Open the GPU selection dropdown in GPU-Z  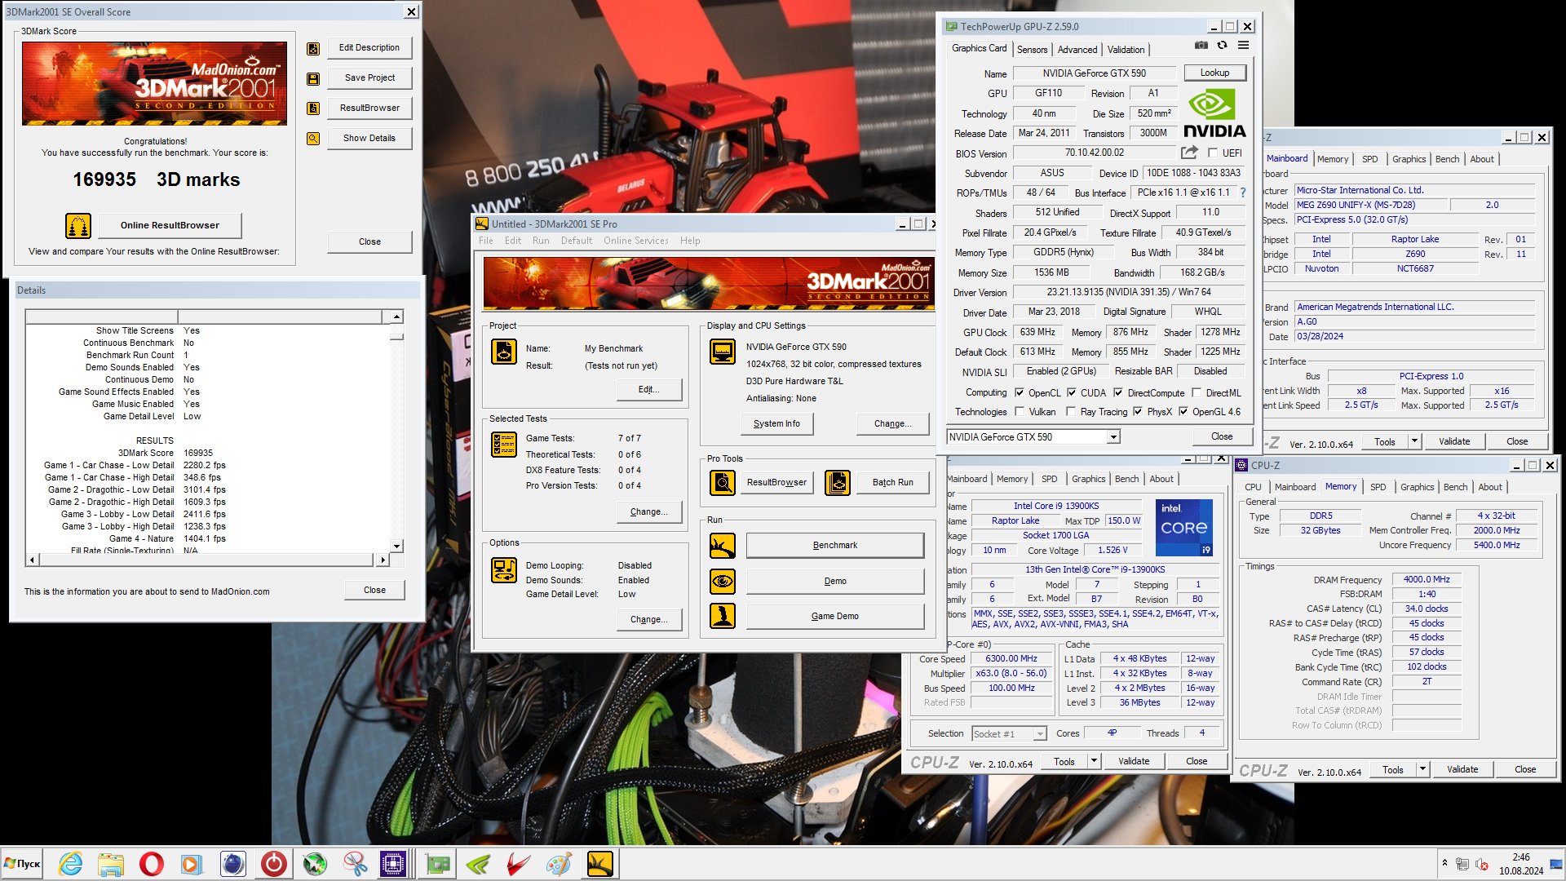click(x=1113, y=437)
